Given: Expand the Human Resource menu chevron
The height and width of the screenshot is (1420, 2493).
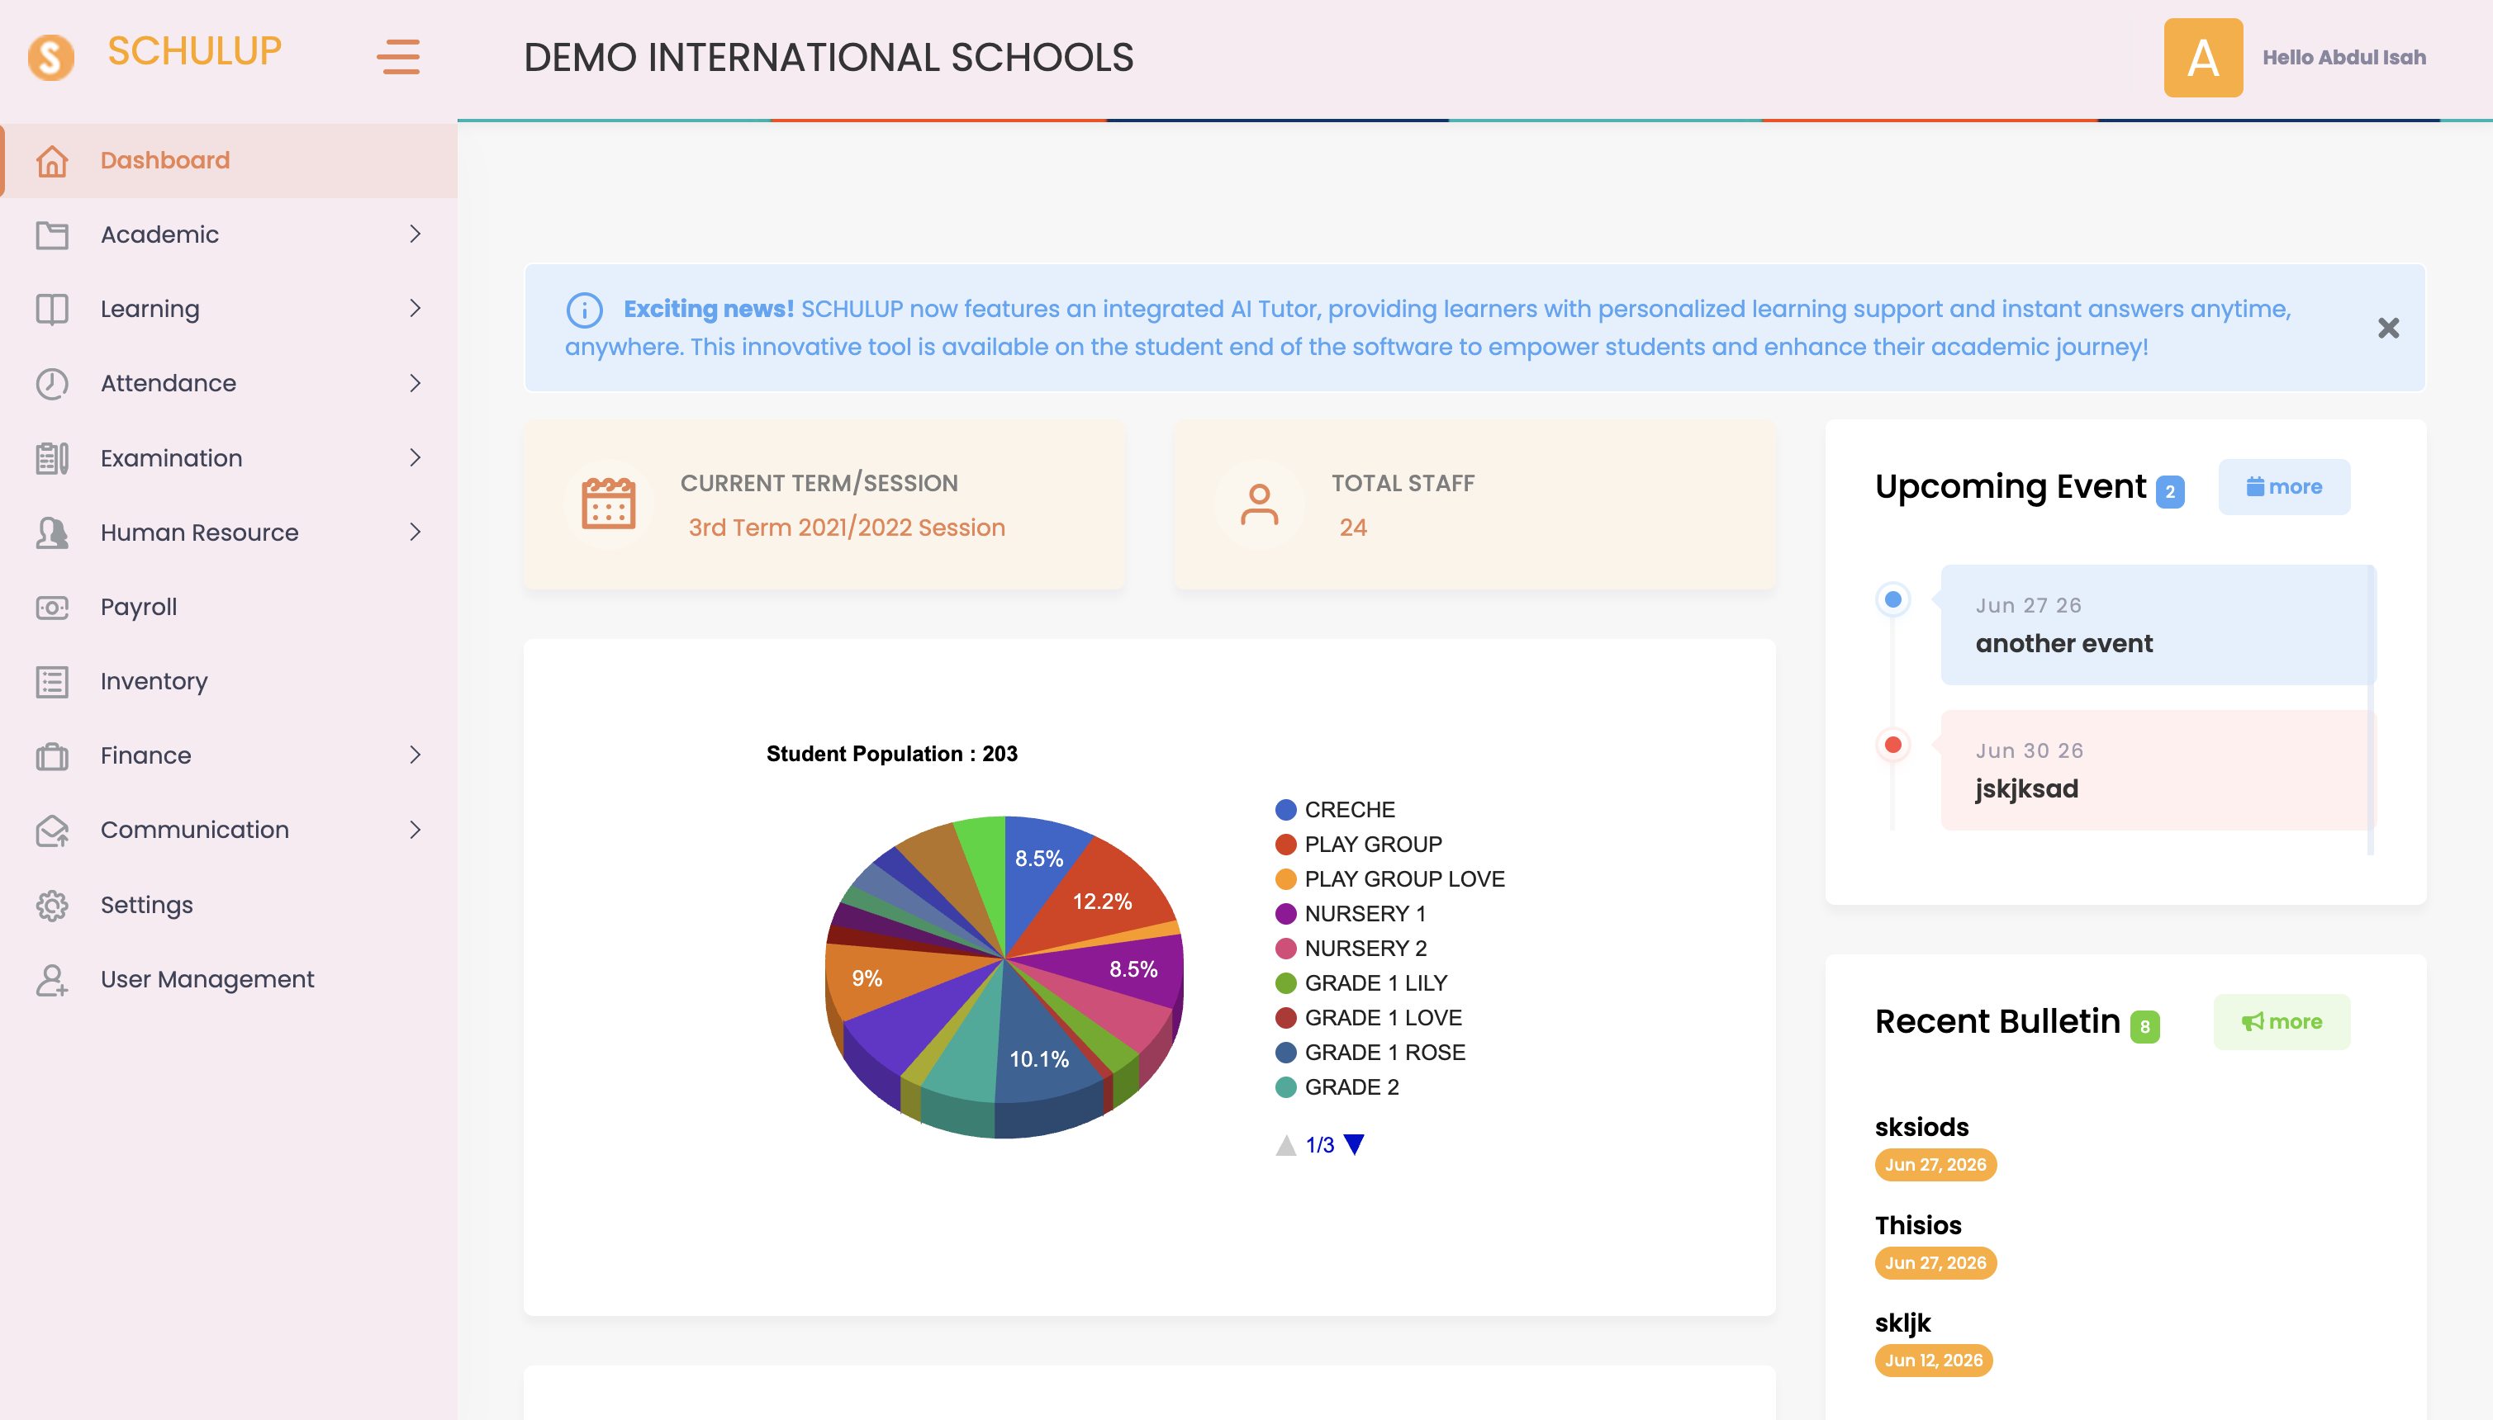Looking at the screenshot, I should coord(415,532).
